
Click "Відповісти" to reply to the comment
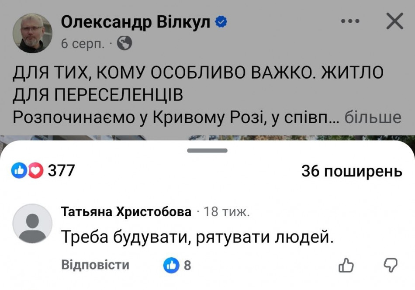pyautogui.click(x=95, y=265)
